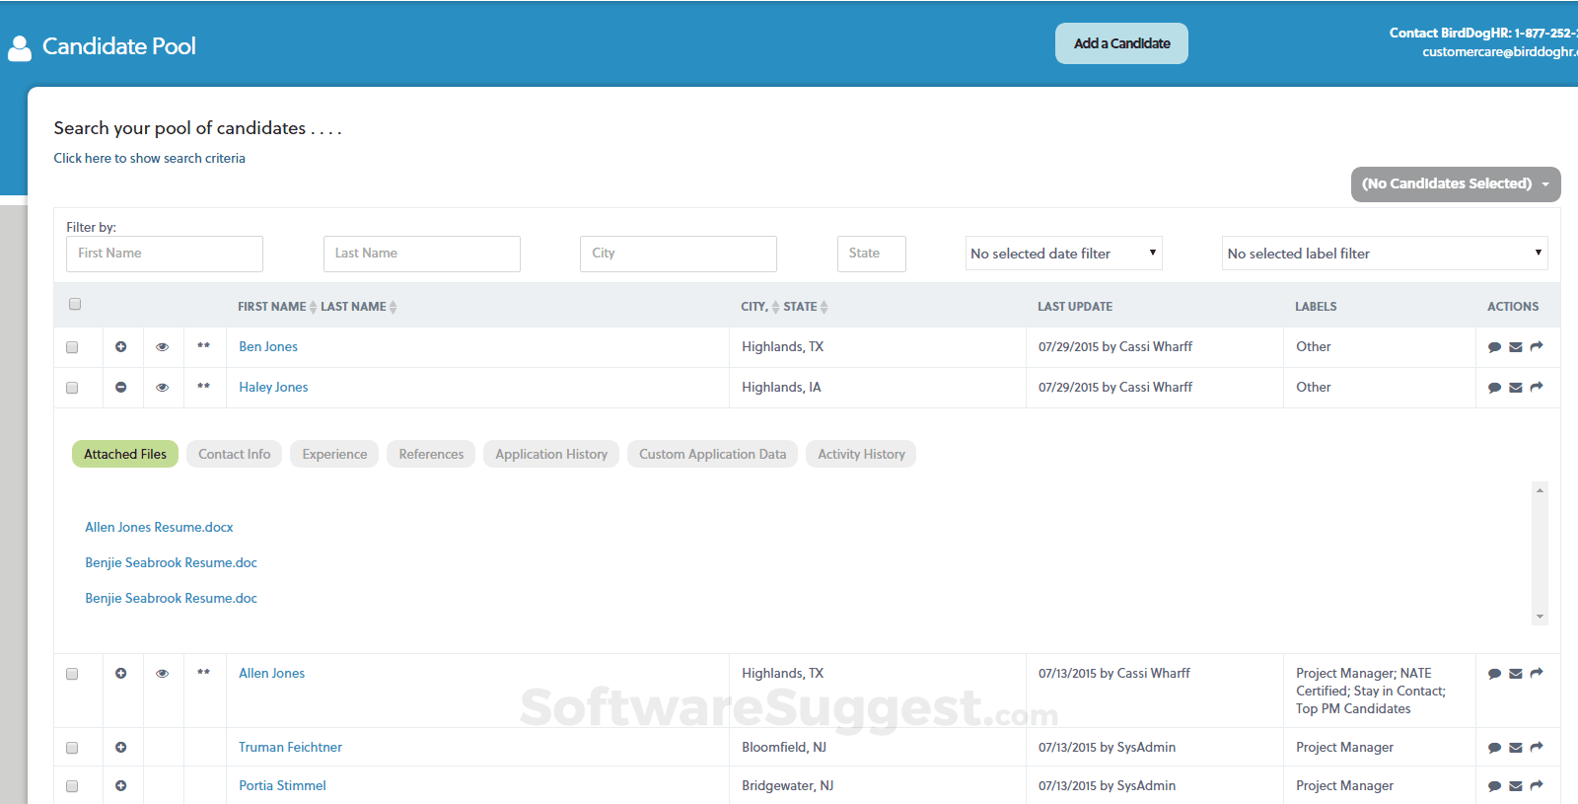1578x804 pixels.
Task: Sort by City column arrows
Action: (x=775, y=307)
